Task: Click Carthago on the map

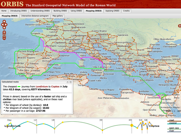Action: click(81, 75)
